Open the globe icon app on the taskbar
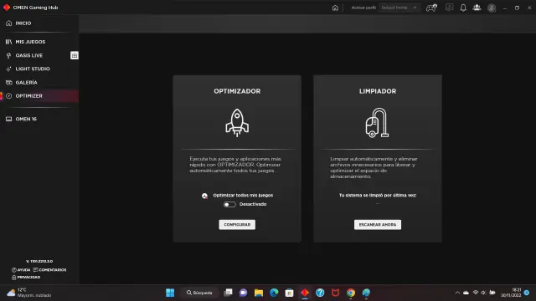Screen dimensions: 536x301 [366, 293]
